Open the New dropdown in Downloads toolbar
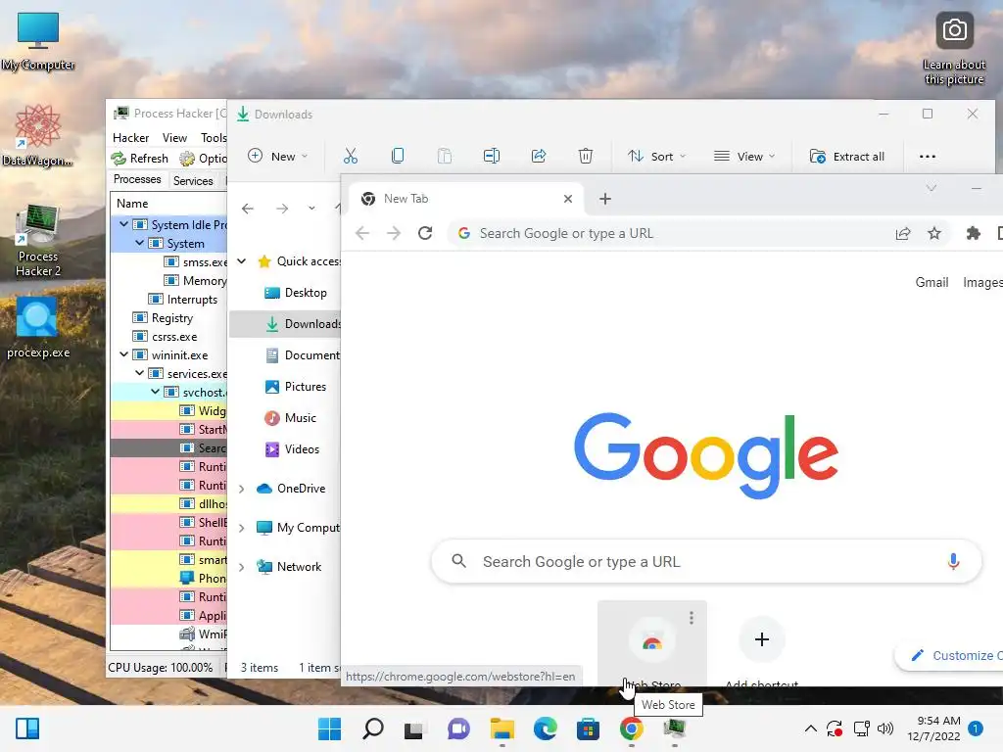 coord(278,156)
